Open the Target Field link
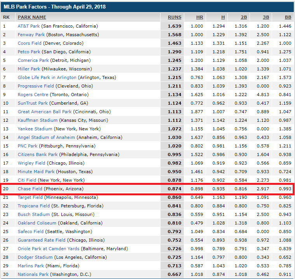 (x=30, y=197)
